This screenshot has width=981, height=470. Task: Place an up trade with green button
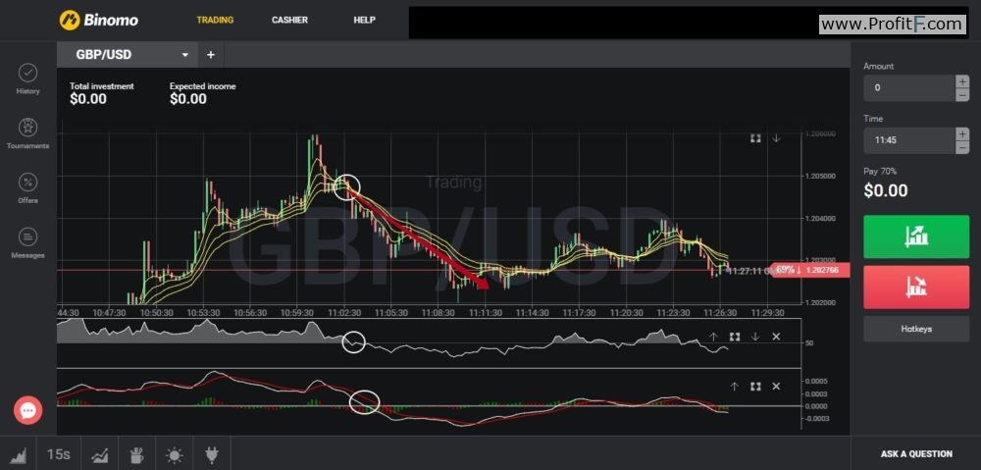[916, 236]
